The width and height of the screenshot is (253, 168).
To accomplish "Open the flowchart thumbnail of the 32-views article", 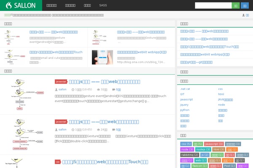I will pos(27,94).
